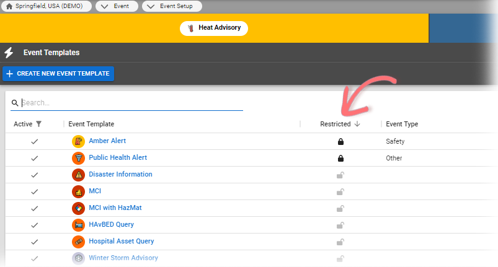Viewport: 498px width, 267px height.
Task: Click the Amber Alert template icon
Action: point(78,141)
